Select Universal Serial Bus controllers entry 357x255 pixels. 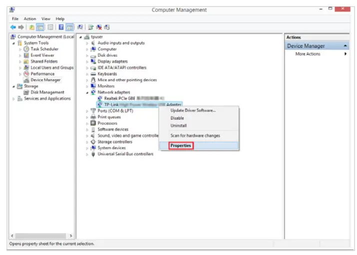[x=125, y=154]
